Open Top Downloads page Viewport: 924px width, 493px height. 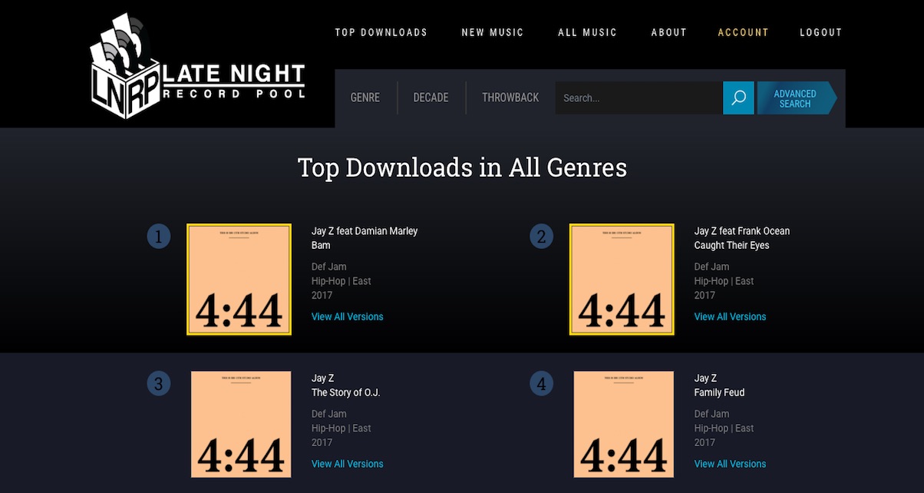(x=381, y=32)
